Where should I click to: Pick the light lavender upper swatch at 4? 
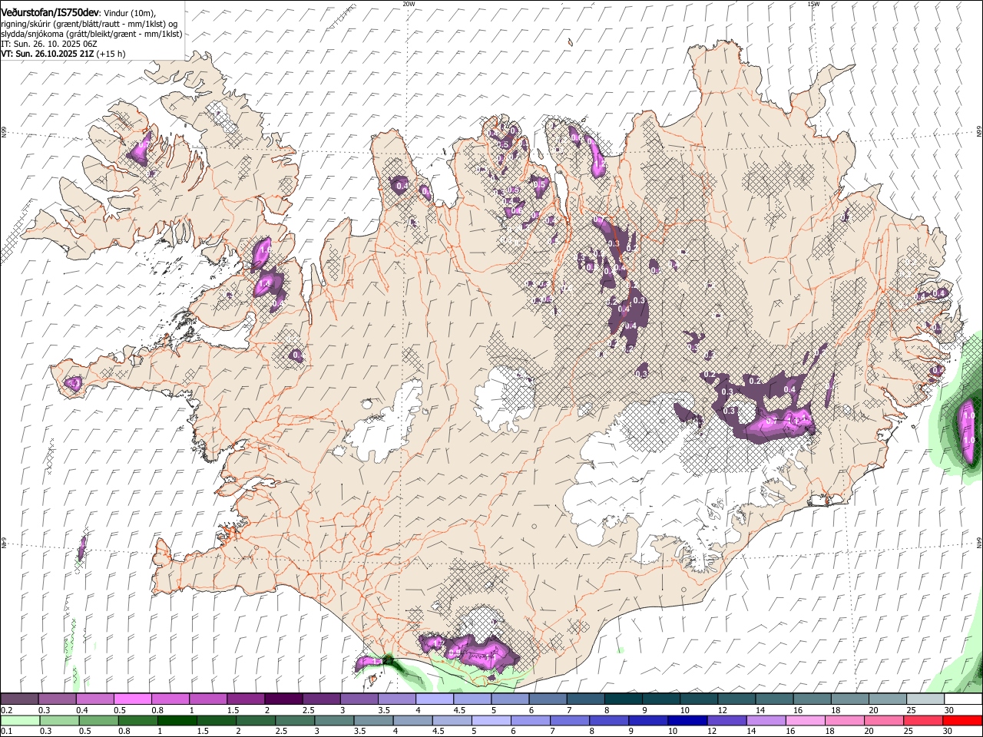tap(435, 699)
